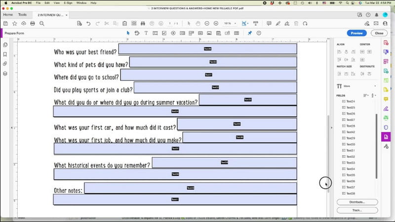This screenshot has height=222, width=395.
Task: Click the Text26 form field for best friend
Action: [207, 49]
